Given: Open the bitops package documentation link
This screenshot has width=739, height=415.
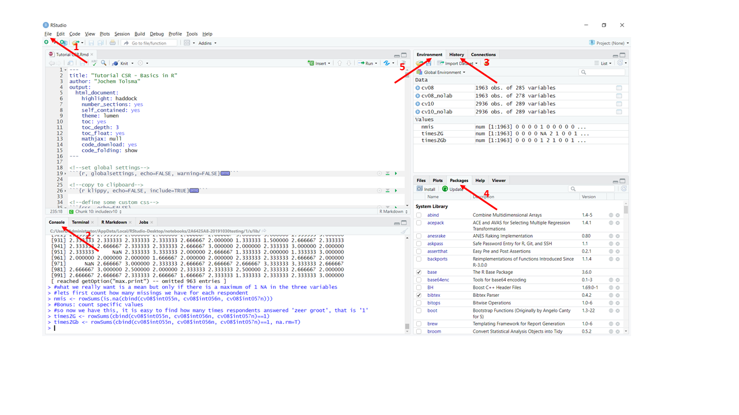Looking at the screenshot, I should click(434, 303).
